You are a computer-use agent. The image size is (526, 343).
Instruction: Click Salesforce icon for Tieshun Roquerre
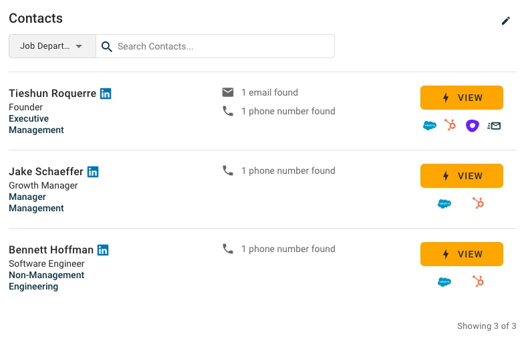coord(430,126)
